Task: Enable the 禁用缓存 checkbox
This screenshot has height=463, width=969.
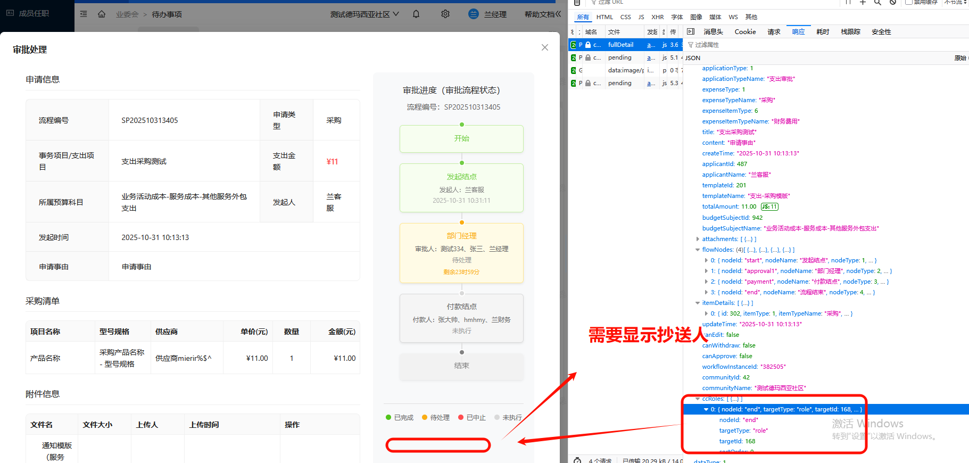Action: 909,2
